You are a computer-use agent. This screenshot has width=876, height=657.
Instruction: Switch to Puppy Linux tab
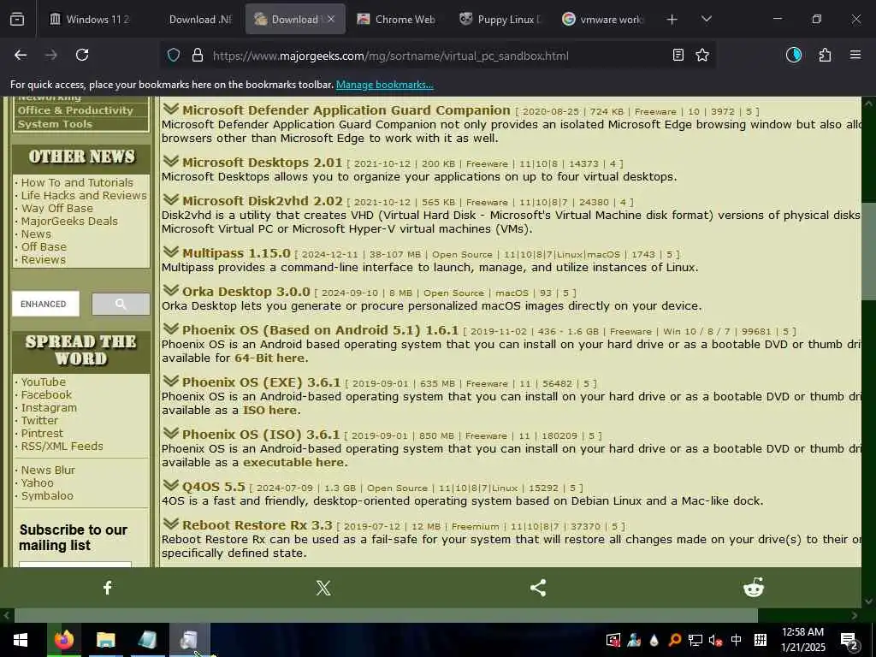(x=500, y=20)
